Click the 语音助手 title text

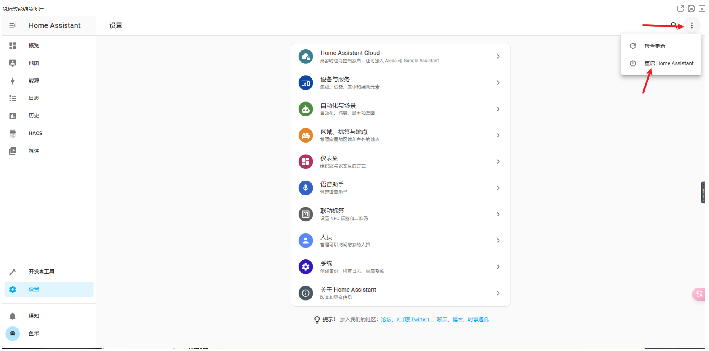pos(332,185)
